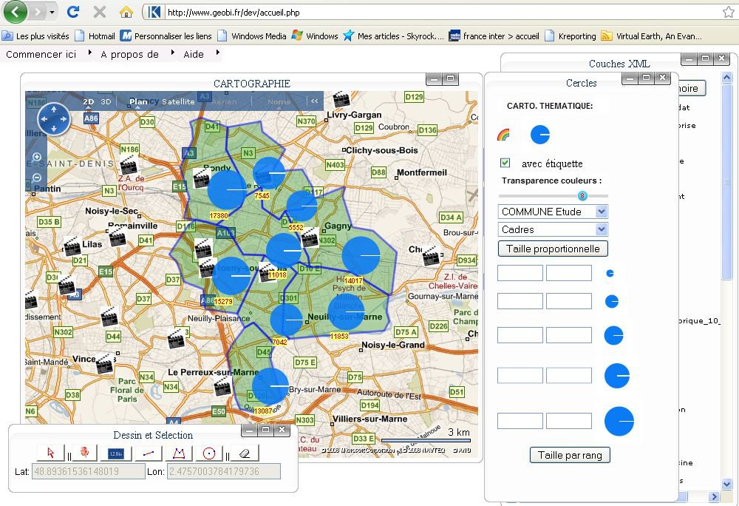This screenshot has width=739, height=506.
Task: Reload the page with browser refresh icon
Action: click(x=72, y=12)
